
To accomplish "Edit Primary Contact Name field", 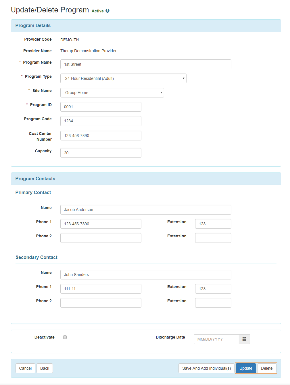I will [146, 210].
